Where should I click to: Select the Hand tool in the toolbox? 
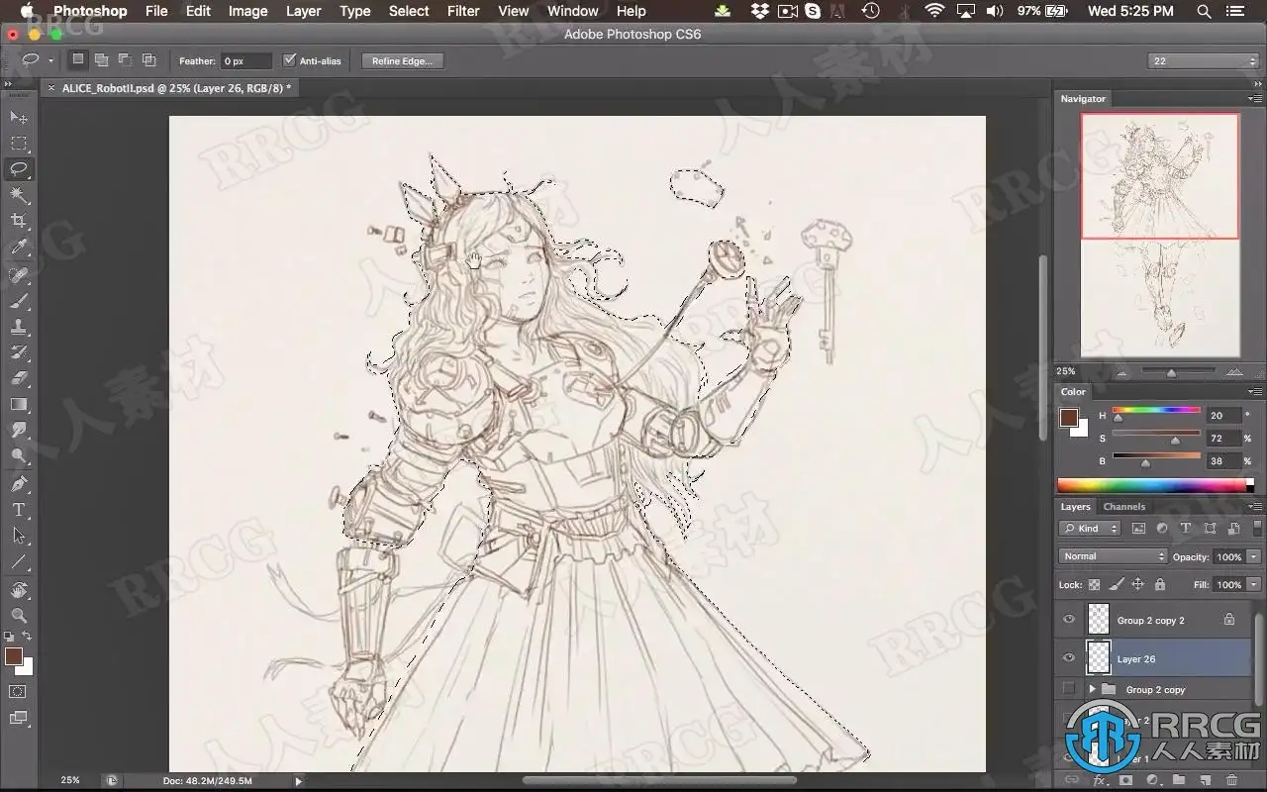[19, 590]
